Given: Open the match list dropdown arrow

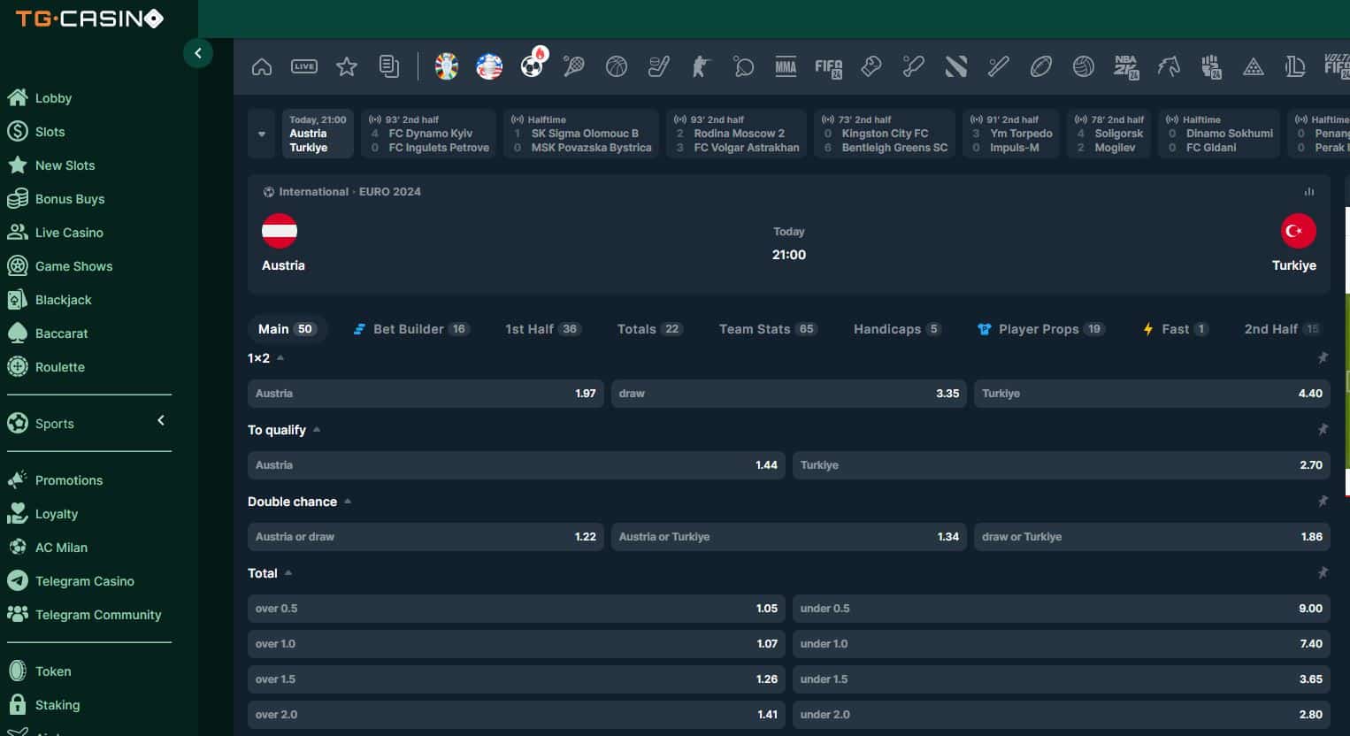Looking at the screenshot, I should click(261, 134).
